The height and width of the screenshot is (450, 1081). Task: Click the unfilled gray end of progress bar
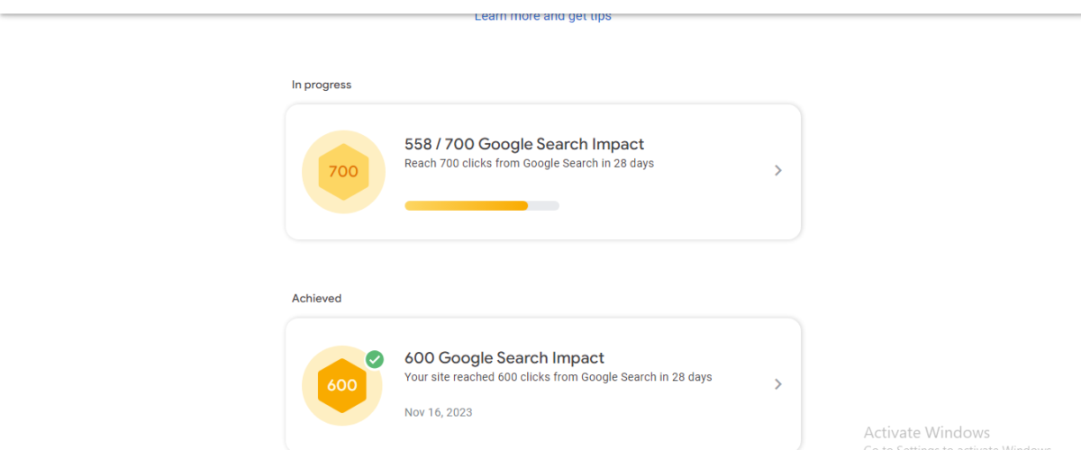point(544,206)
